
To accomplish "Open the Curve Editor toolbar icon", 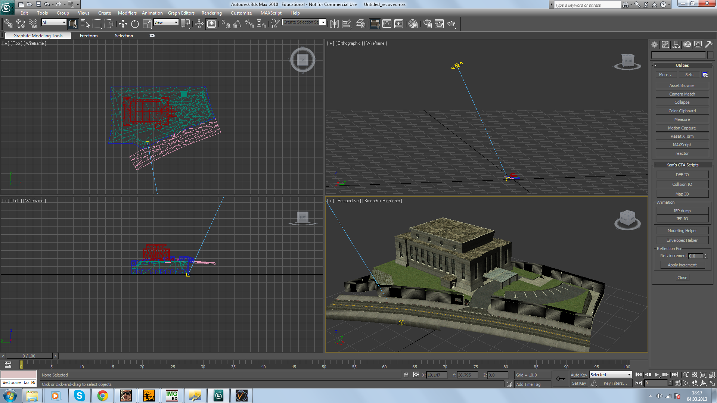I will [387, 24].
